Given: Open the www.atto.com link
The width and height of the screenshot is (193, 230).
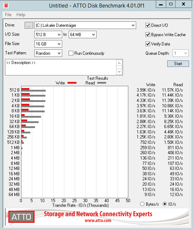Looking at the screenshot, I should pos(98,221).
